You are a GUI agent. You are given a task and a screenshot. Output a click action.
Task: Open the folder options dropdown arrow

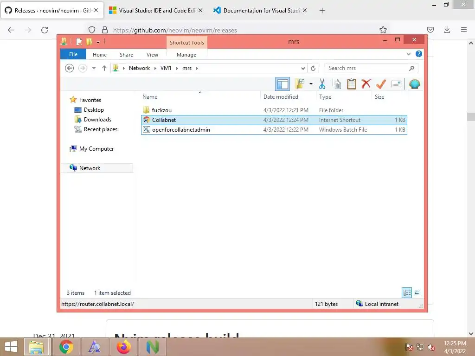311,84
